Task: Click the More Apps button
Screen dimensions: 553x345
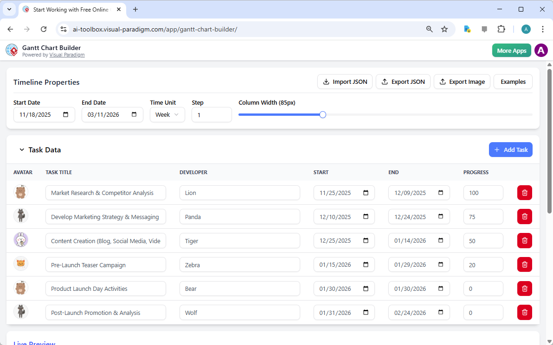Action: coord(511,50)
